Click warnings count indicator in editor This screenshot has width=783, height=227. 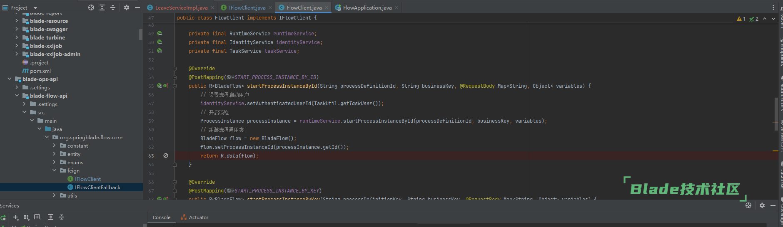(x=741, y=19)
